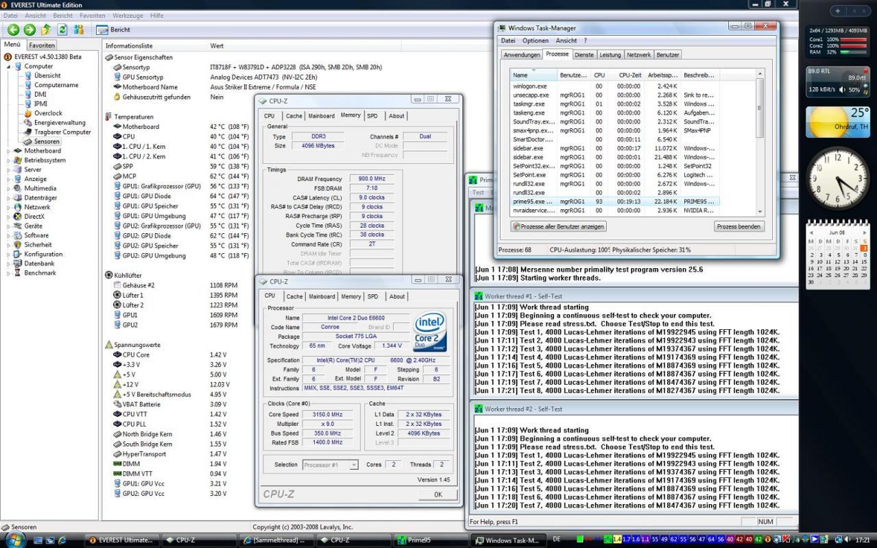Screen dimensions: 877x548
Task: Expand the Datenträger tree node
Action: click(8, 198)
